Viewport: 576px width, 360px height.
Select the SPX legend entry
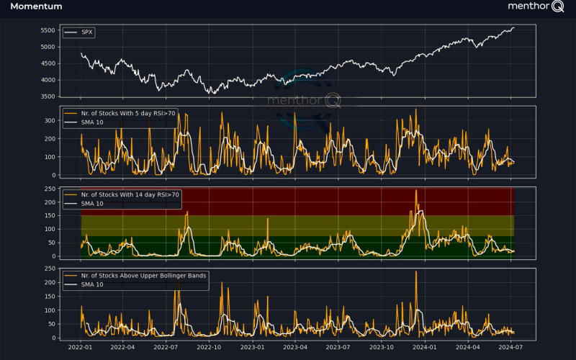(84, 33)
